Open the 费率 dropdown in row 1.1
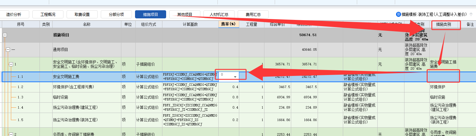The width and height of the screenshot is (476, 136). click(x=236, y=77)
